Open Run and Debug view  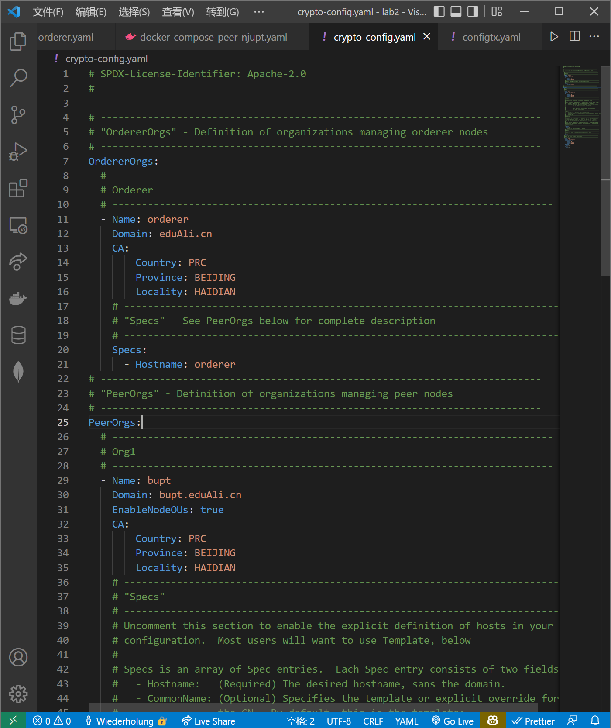pos(18,152)
